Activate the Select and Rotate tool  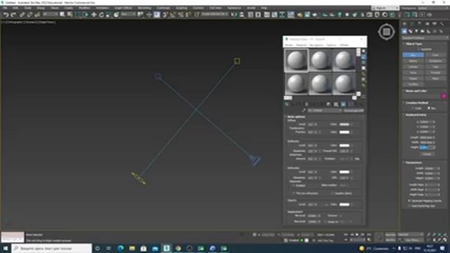[101, 14]
